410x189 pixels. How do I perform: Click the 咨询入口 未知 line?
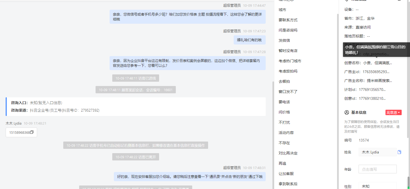(37, 103)
